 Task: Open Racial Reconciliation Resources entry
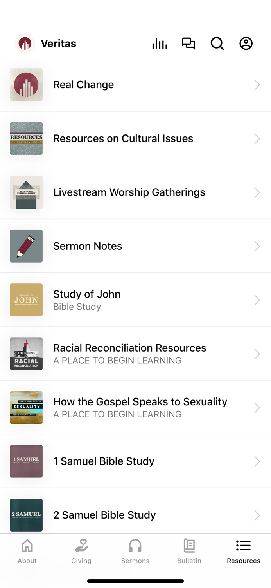(x=129, y=354)
